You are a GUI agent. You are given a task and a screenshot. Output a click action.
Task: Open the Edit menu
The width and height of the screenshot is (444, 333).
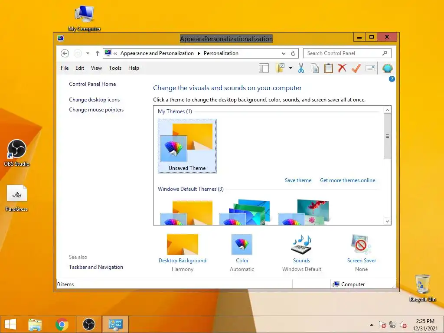pos(80,68)
